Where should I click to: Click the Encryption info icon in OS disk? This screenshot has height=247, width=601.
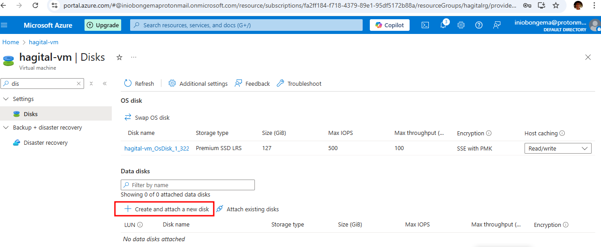click(x=489, y=133)
